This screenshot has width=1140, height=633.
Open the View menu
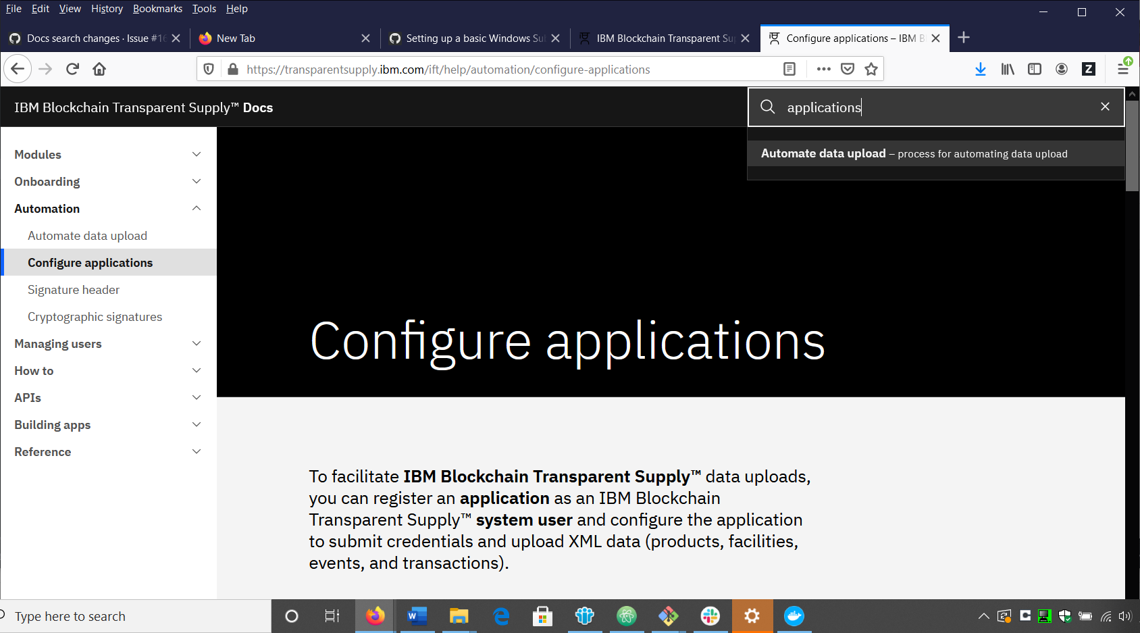tap(70, 9)
